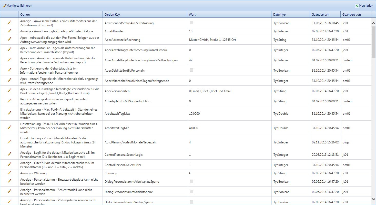This screenshot has width=376, height=205.
Task: Edit the ArbeitszeitTagMax row
Action: 9,113
